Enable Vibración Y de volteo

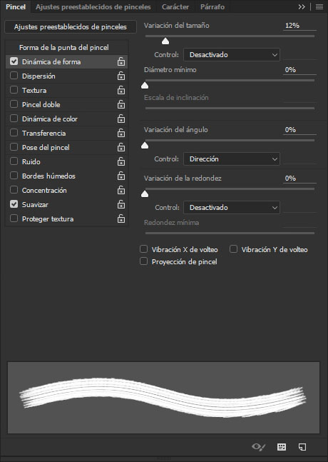point(234,249)
